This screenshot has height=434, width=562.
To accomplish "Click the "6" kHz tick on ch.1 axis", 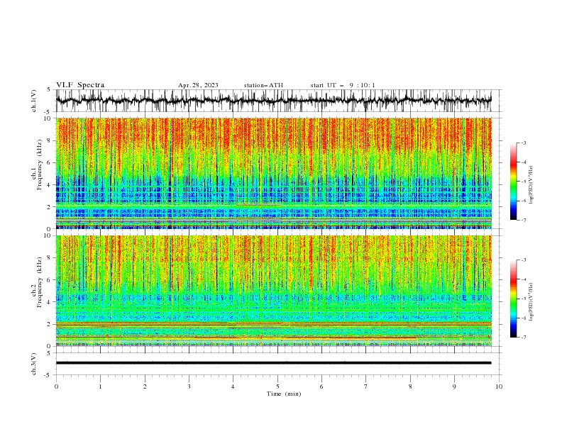I will [x=50, y=163].
